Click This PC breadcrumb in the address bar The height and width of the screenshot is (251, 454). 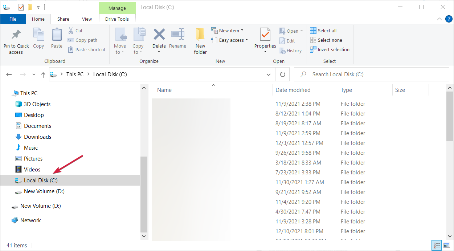tap(75, 74)
